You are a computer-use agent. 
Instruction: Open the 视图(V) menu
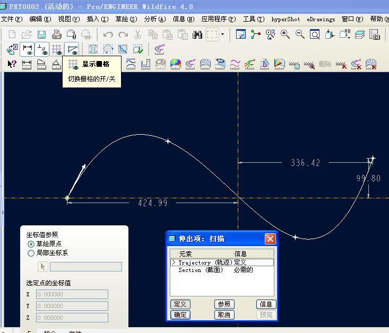[x=69, y=19]
